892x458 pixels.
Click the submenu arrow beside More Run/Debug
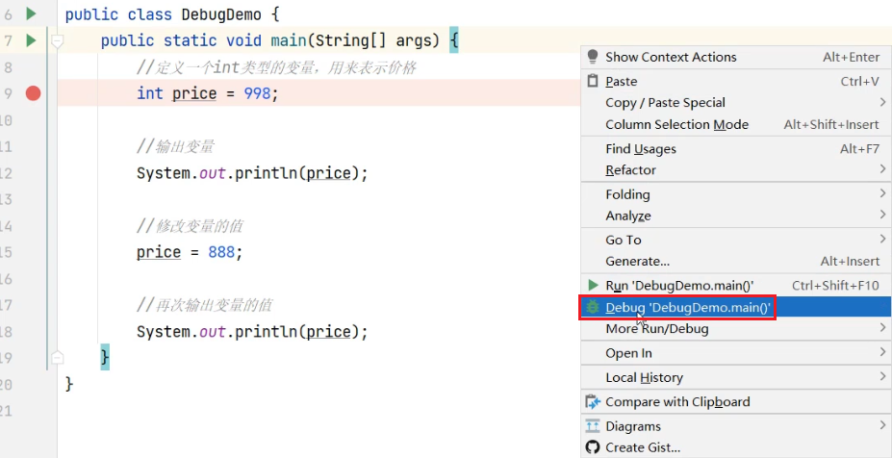point(882,328)
